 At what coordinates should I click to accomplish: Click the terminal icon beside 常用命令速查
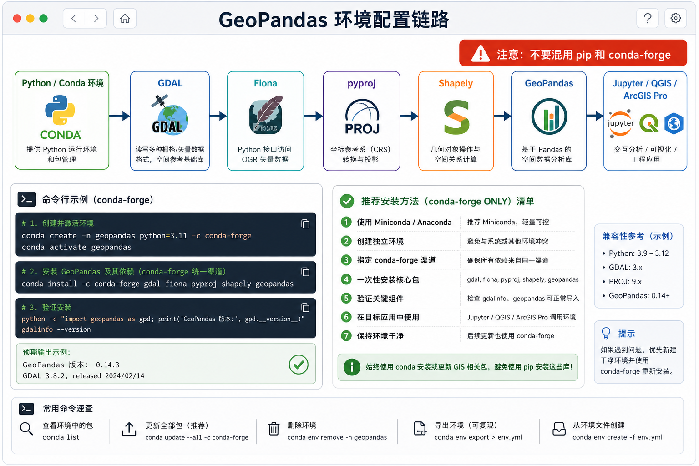(x=26, y=409)
